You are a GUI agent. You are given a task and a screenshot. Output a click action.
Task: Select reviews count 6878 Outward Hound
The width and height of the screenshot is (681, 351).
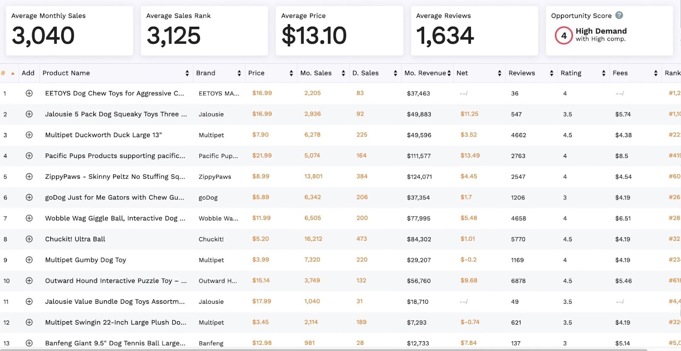tap(518, 281)
